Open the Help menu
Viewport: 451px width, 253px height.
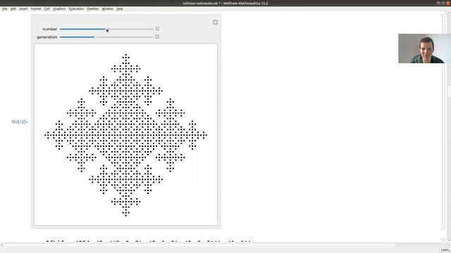click(120, 9)
